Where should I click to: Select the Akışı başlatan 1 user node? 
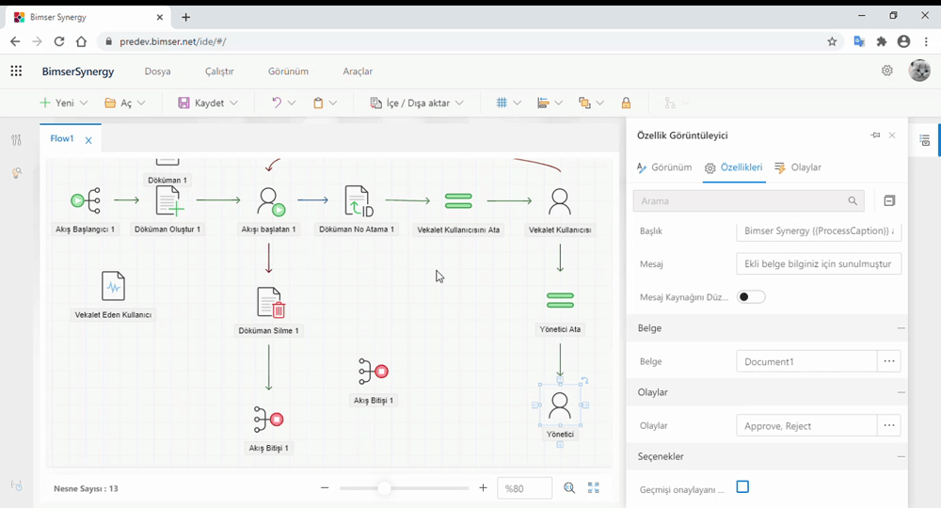coord(269,201)
